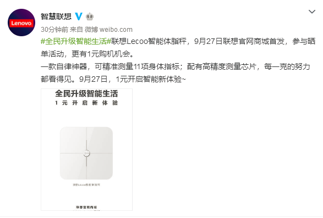
Task: Enlarge the body fat scale promo image
Action: [x=86, y=149]
